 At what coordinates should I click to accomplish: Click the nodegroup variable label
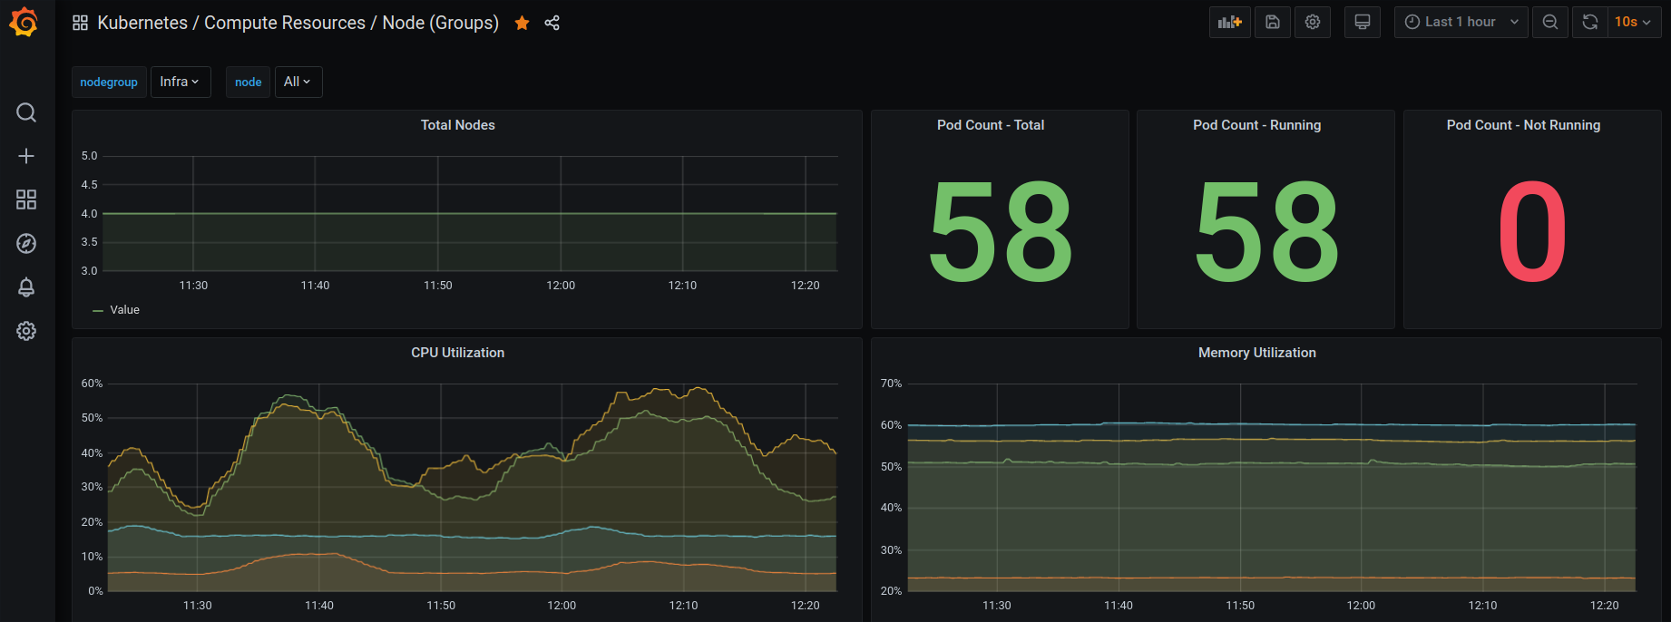pyautogui.click(x=109, y=82)
